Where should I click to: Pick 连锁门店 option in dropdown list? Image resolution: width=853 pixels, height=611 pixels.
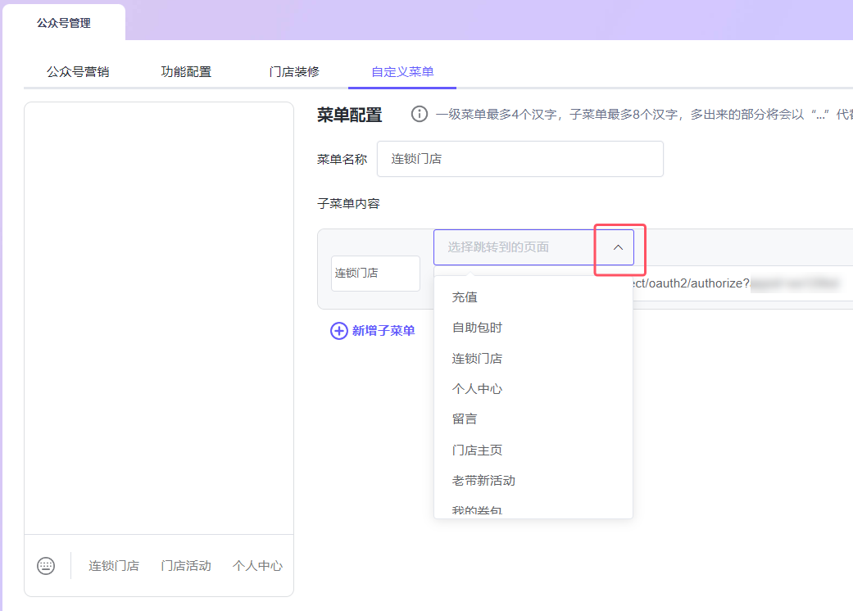[477, 359]
